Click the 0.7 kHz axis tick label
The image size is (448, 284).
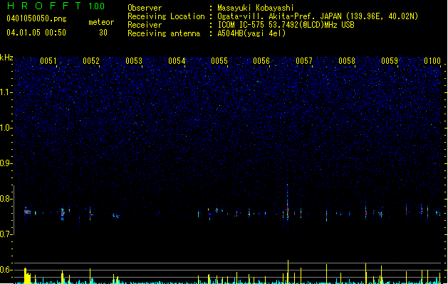point(6,234)
